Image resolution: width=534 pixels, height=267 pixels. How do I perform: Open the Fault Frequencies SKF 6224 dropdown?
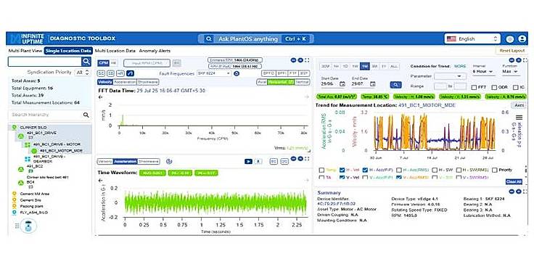pyautogui.click(x=214, y=73)
